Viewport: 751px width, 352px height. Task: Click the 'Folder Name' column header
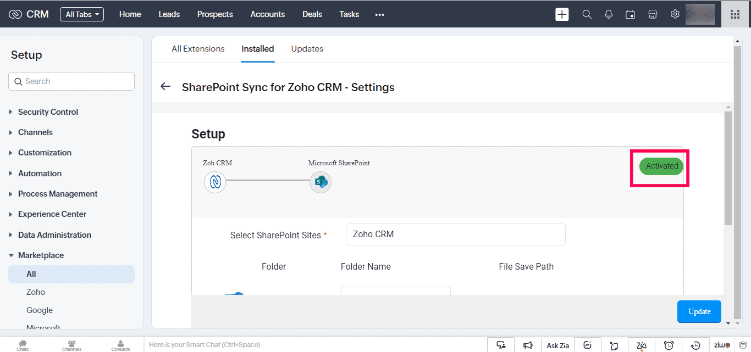[366, 267]
